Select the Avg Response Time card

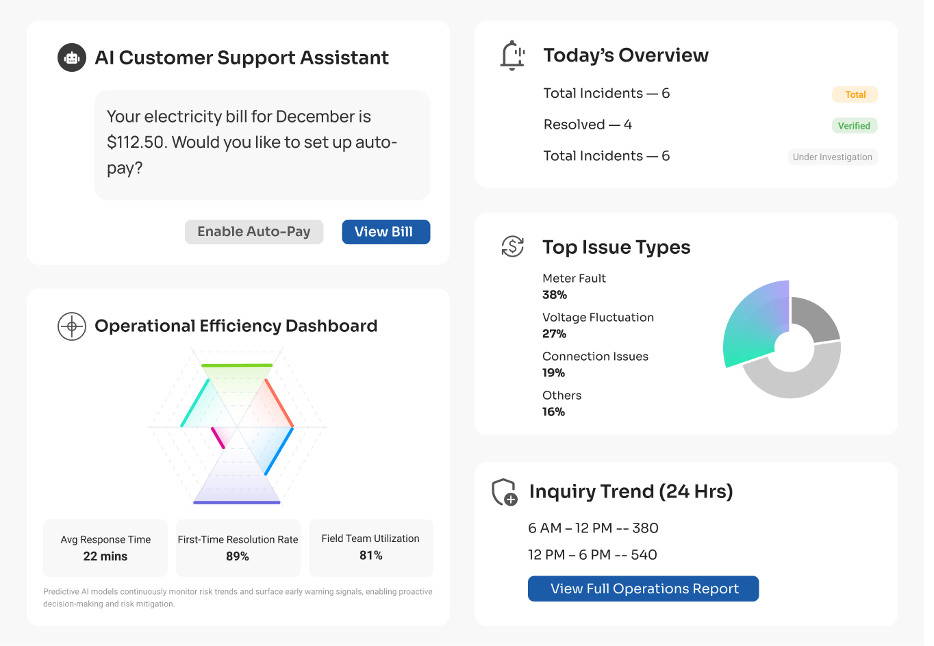click(x=105, y=548)
